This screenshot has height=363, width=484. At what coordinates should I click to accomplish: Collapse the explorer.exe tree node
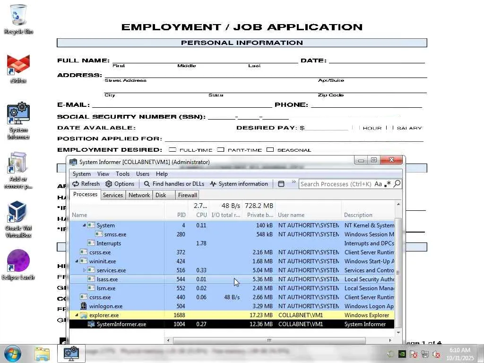[77, 315]
